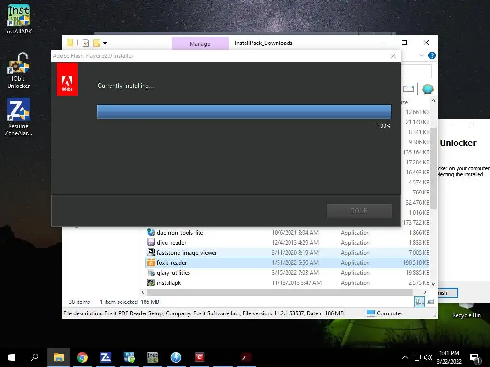Viewport: 490px width, 367px height.
Task: Select the installapk file
Action: [x=169, y=283]
